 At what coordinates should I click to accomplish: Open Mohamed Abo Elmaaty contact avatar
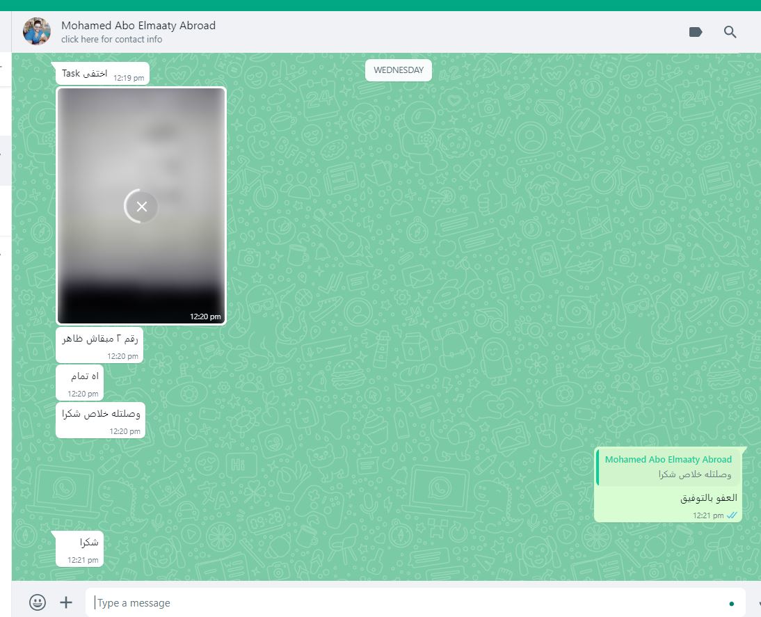(37, 31)
